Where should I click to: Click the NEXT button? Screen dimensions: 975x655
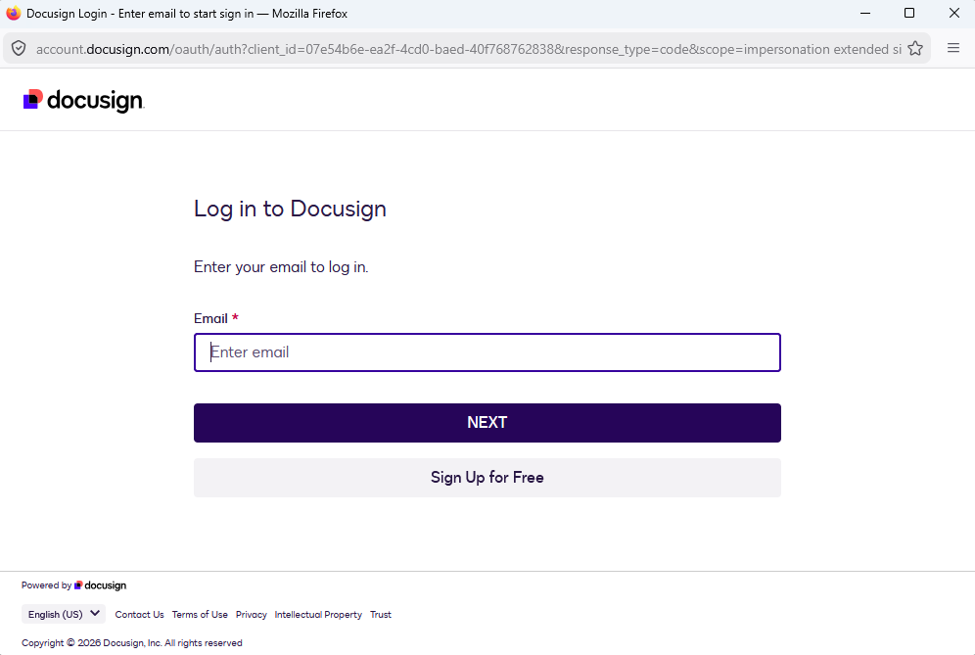pos(487,422)
